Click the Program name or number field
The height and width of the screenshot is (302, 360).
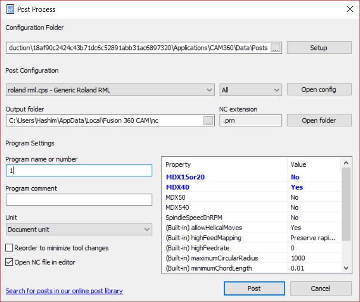[79, 171]
